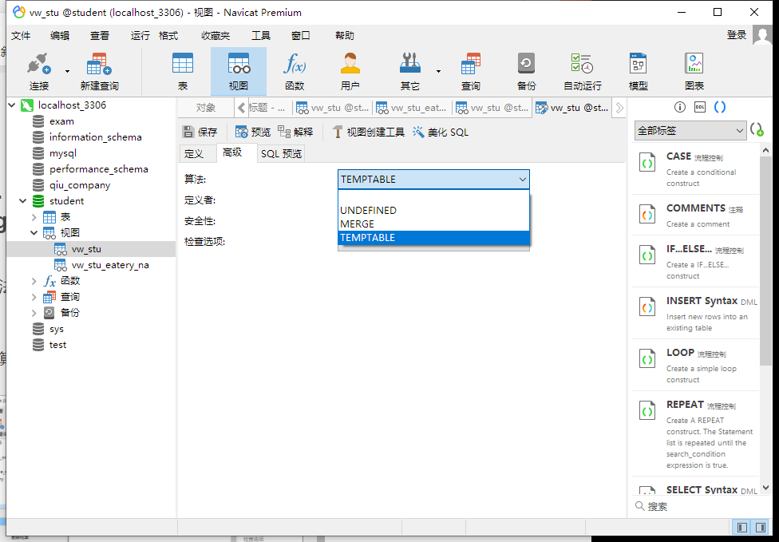
Task: Open the Backup (备份) toolbar icon
Action: click(526, 72)
